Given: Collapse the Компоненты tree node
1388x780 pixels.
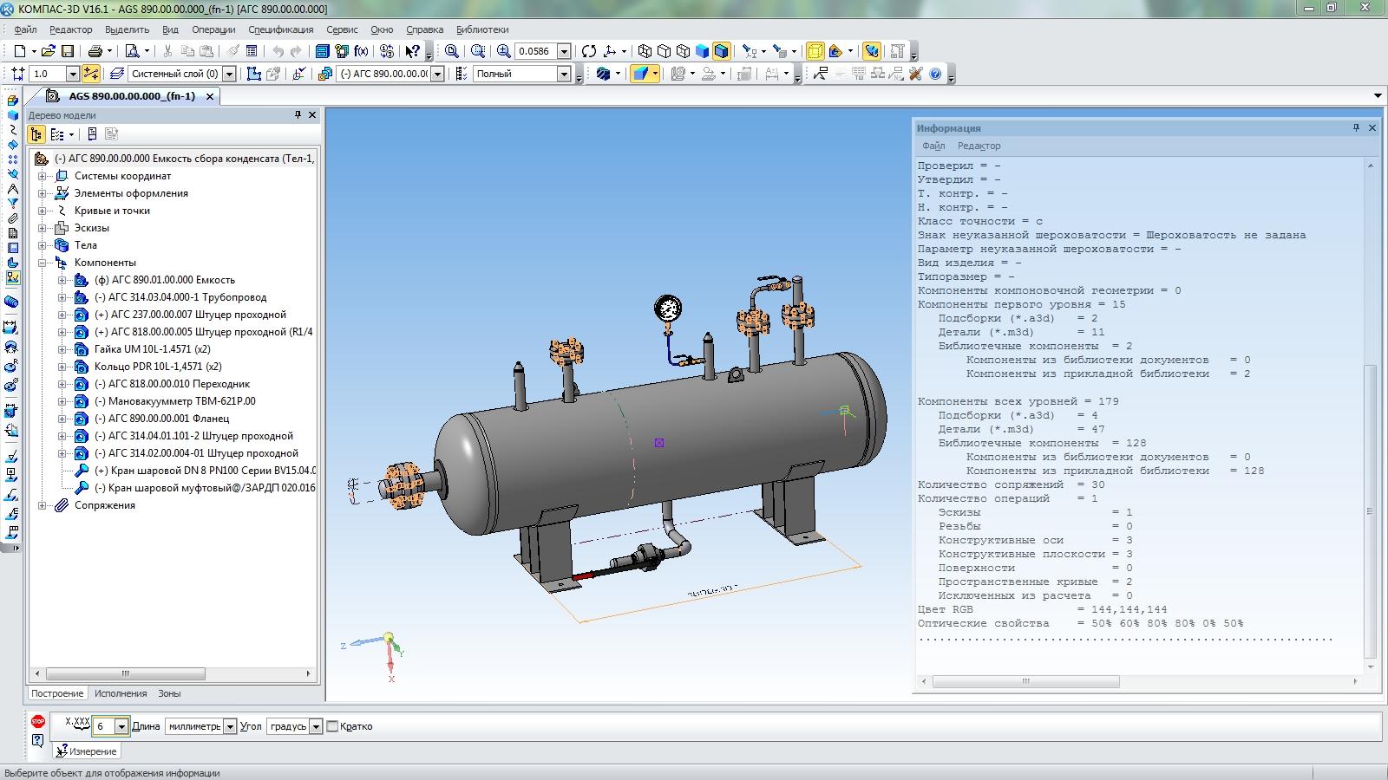Looking at the screenshot, I should click(x=42, y=263).
